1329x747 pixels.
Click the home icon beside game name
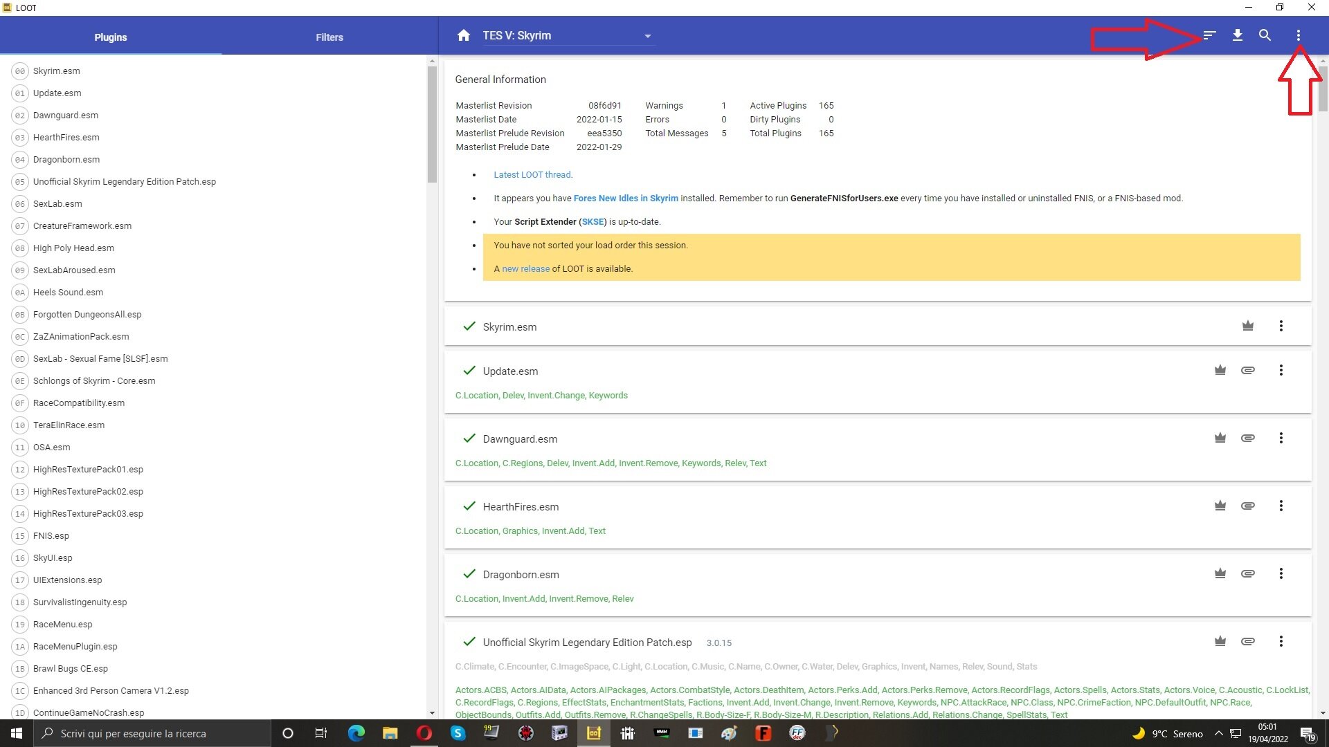464,35
